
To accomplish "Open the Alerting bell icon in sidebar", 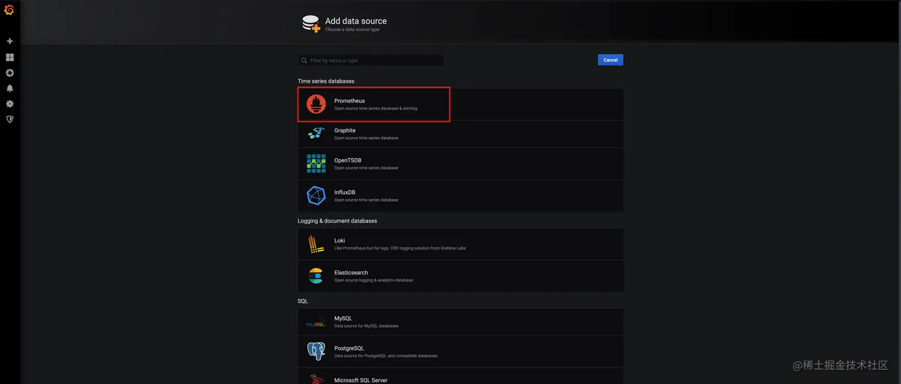I will 10,88.
